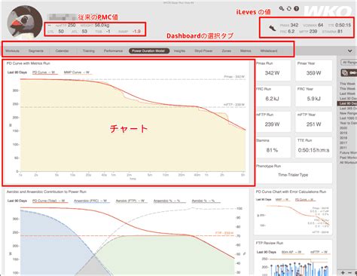Open the Zones tab

[226, 51]
